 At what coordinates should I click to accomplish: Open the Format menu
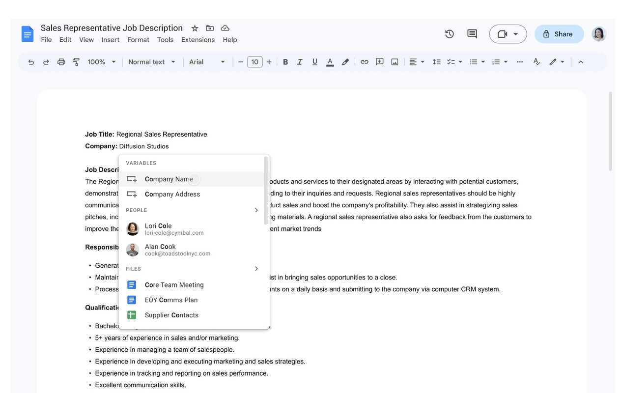(138, 40)
